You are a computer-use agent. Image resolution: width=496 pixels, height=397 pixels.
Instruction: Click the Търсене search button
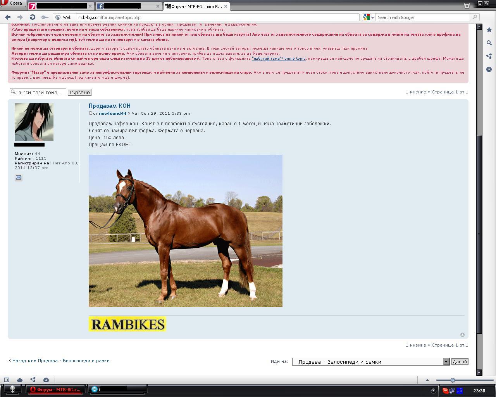(79, 92)
